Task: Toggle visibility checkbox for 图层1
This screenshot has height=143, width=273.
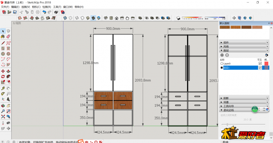Action: (x=260, y=68)
